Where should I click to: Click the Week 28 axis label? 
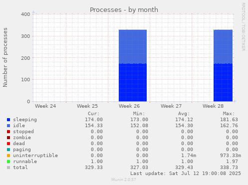coord(213,106)
